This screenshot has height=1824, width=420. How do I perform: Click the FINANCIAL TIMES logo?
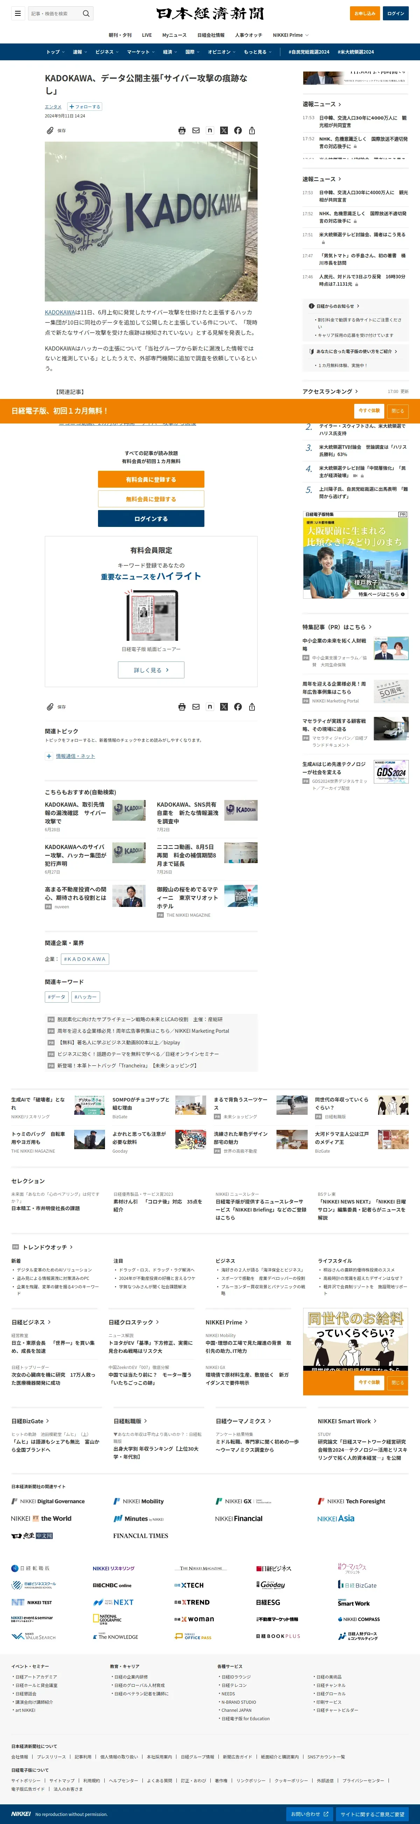(141, 1536)
